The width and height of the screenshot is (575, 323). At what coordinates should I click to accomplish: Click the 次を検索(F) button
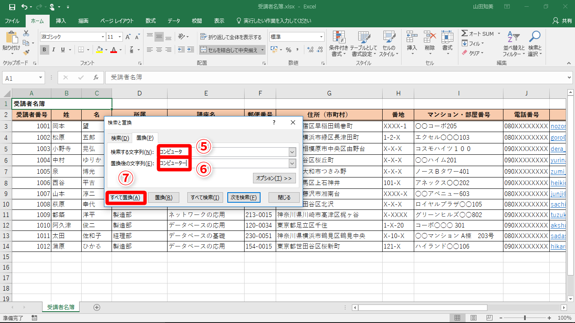(x=243, y=198)
